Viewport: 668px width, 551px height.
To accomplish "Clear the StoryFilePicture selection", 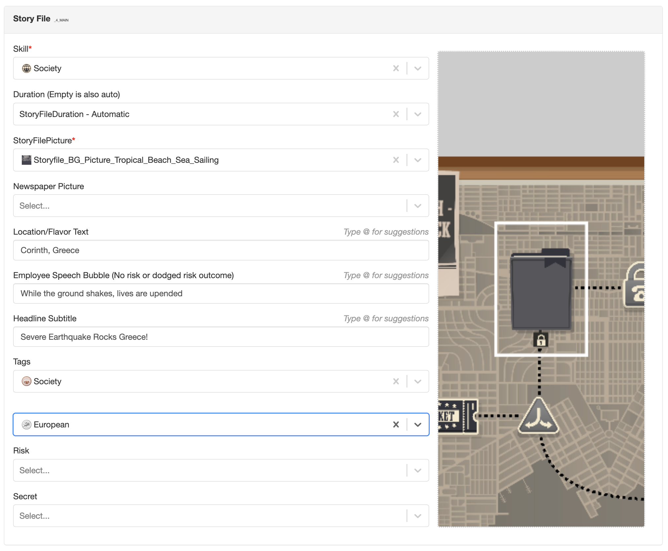I will [x=396, y=160].
